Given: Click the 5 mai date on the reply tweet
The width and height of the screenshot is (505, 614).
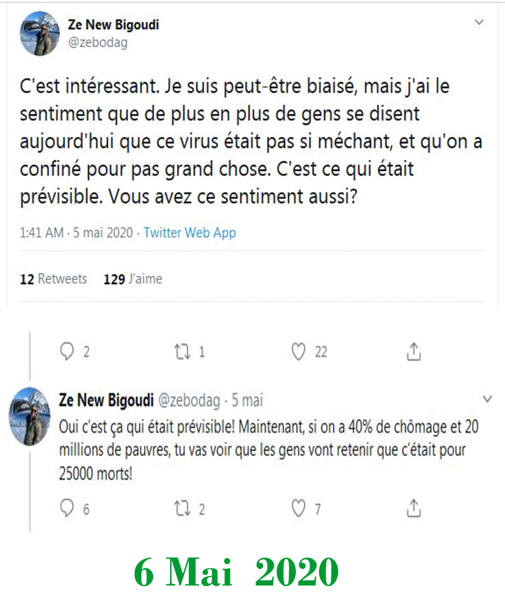Looking at the screenshot, I should [247, 400].
